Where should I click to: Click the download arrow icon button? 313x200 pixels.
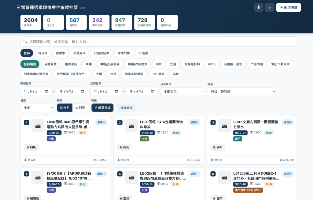pos(259,7)
